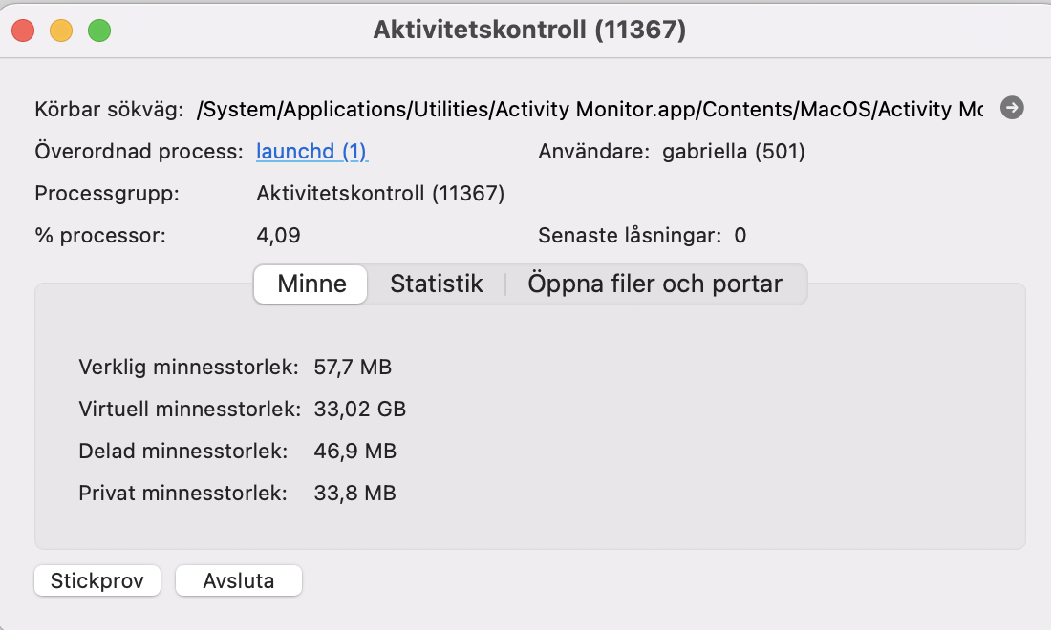The image size is (1051, 630).
Task: Click Verklig minnesstorlek value 57,7 MB
Action: (353, 367)
